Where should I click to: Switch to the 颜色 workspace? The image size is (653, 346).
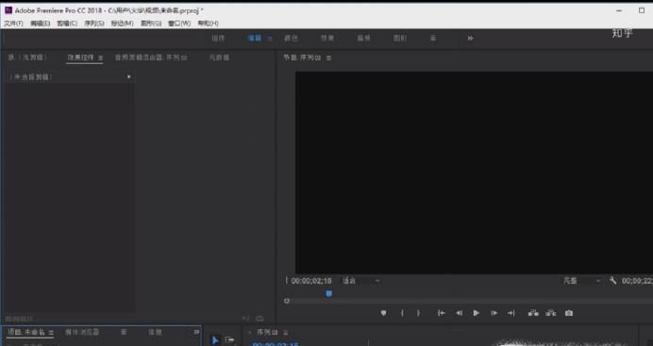pos(291,39)
